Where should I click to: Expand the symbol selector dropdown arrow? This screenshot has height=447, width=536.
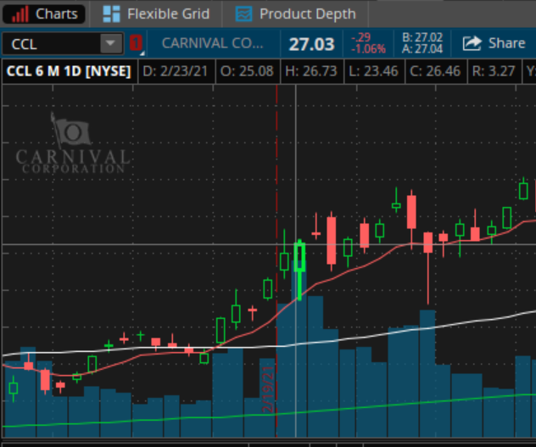(111, 43)
